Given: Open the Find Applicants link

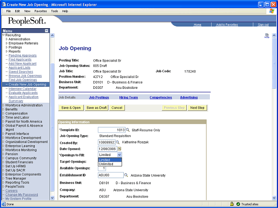Looking at the screenshot, I should click(20, 59).
